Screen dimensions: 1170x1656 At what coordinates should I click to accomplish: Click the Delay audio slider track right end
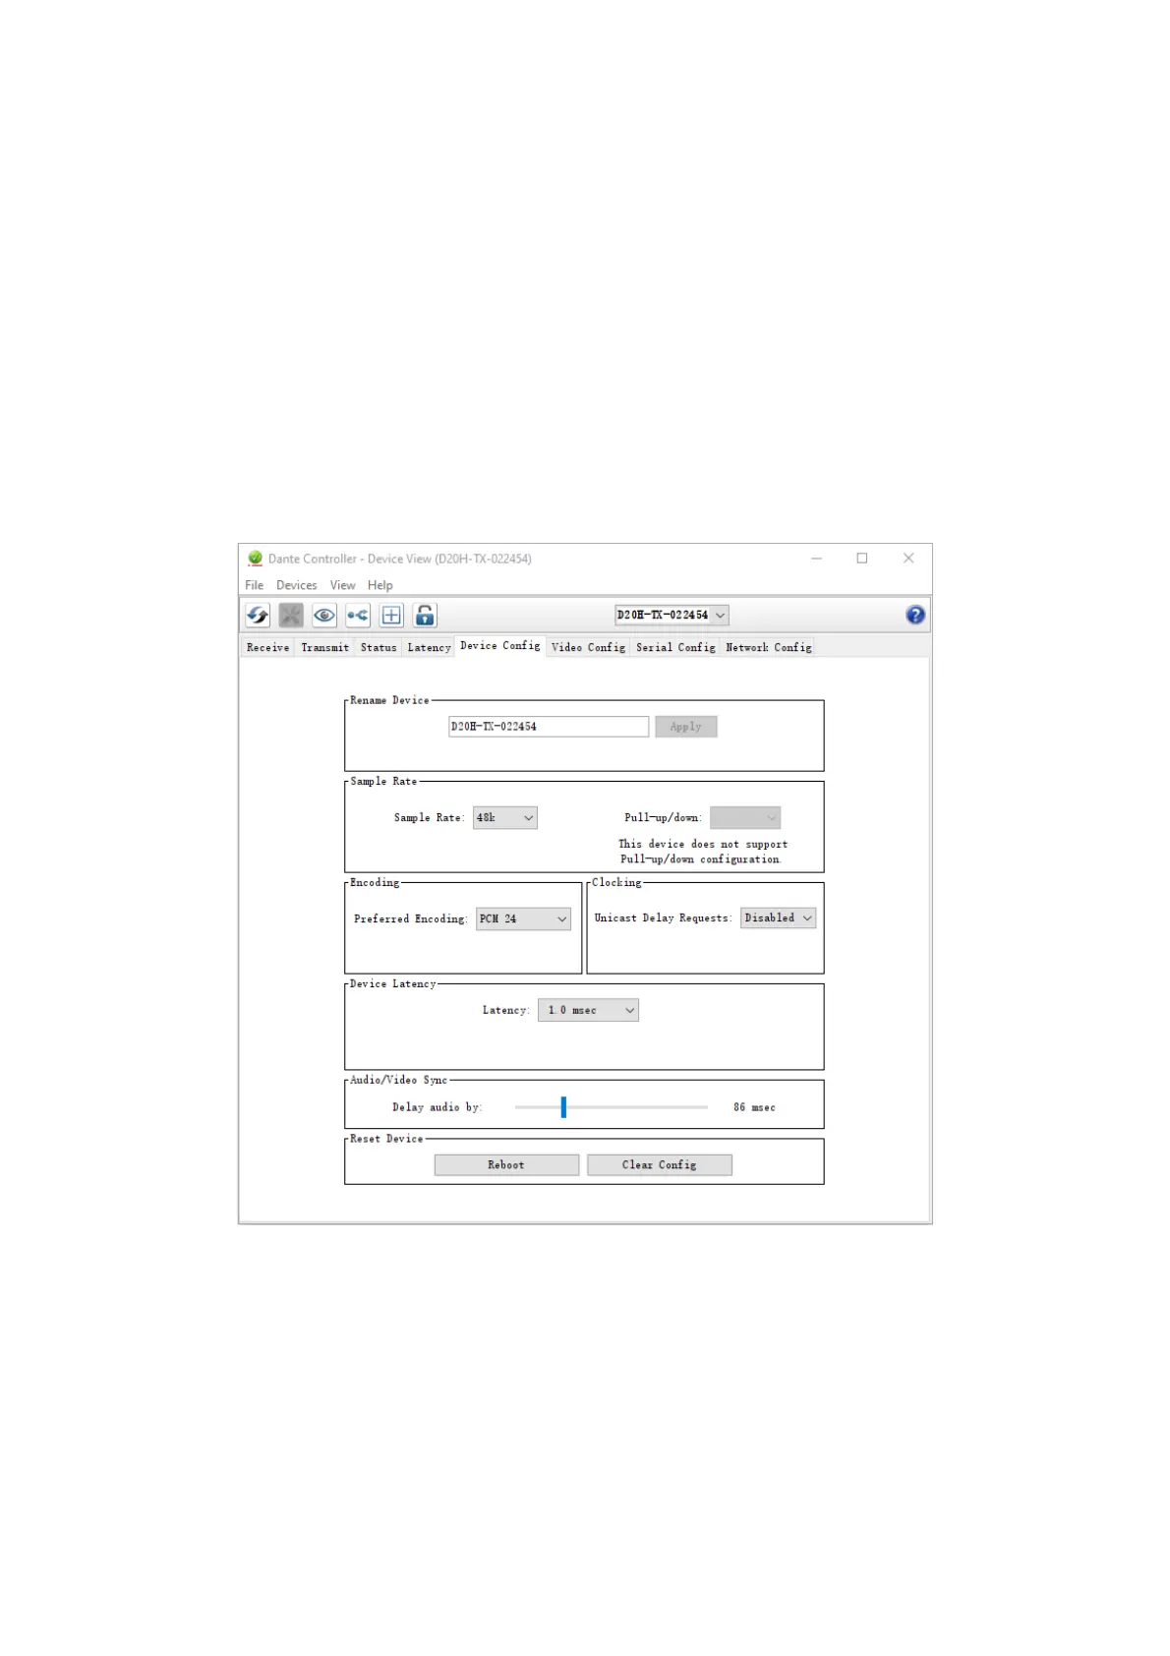pyautogui.click(x=705, y=1107)
